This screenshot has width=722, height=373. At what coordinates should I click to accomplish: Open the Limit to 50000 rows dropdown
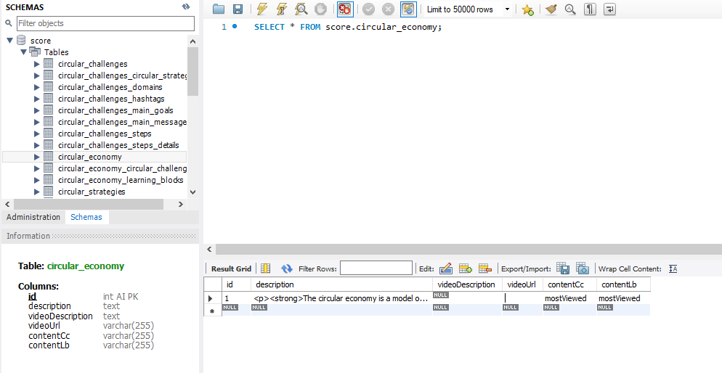click(507, 9)
